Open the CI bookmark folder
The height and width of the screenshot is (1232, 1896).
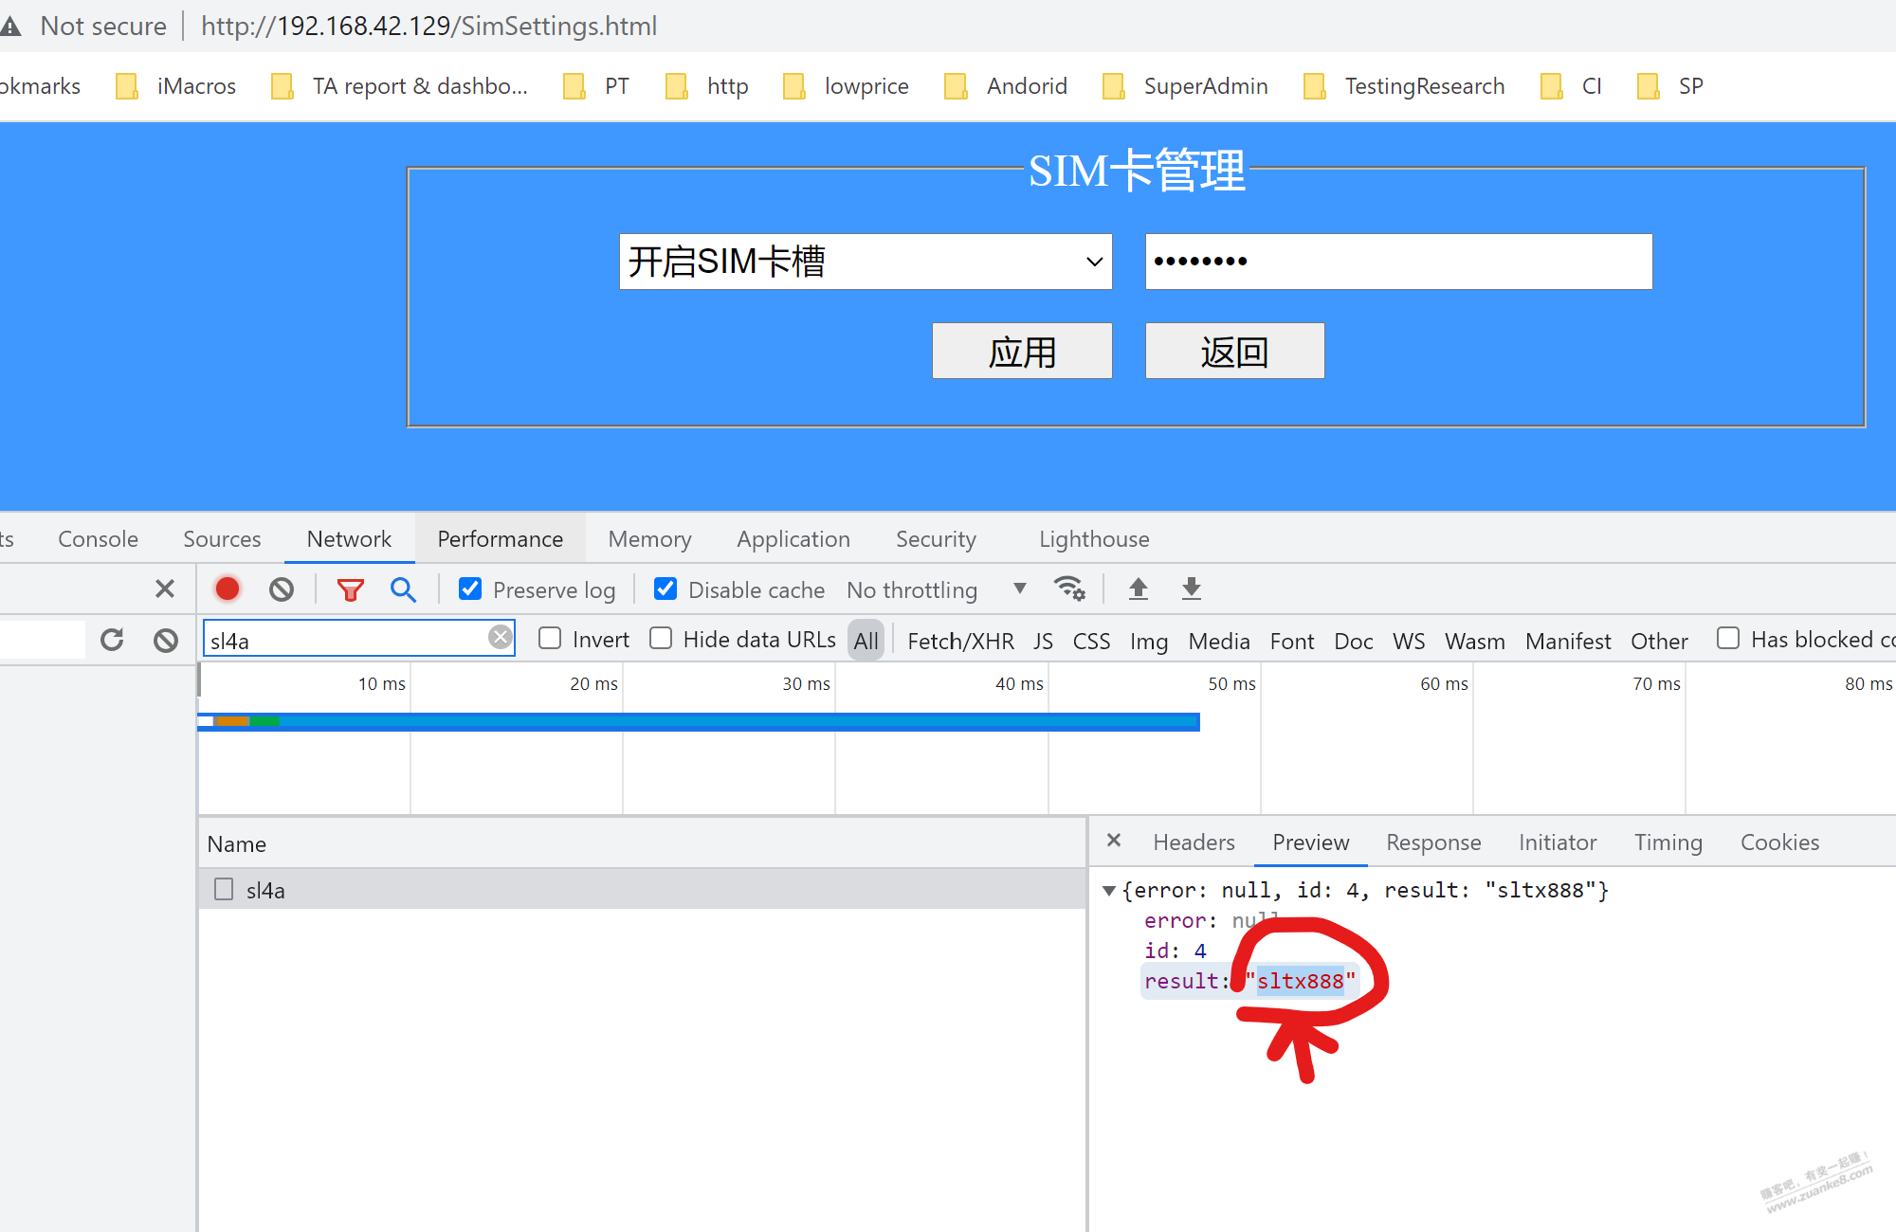pyautogui.click(x=1571, y=86)
